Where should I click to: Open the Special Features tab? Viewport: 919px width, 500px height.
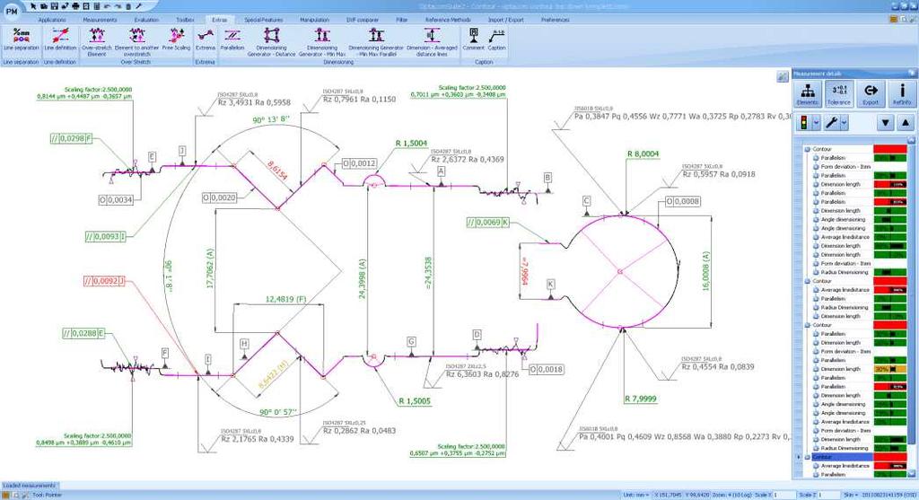[264, 20]
